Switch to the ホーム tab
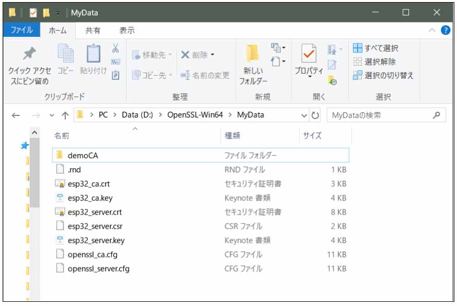The width and height of the screenshot is (457, 306). [x=58, y=30]
